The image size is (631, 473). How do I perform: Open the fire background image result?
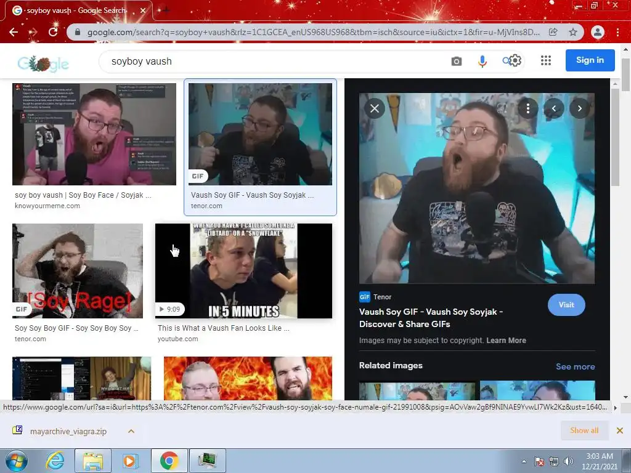[248, 378]
